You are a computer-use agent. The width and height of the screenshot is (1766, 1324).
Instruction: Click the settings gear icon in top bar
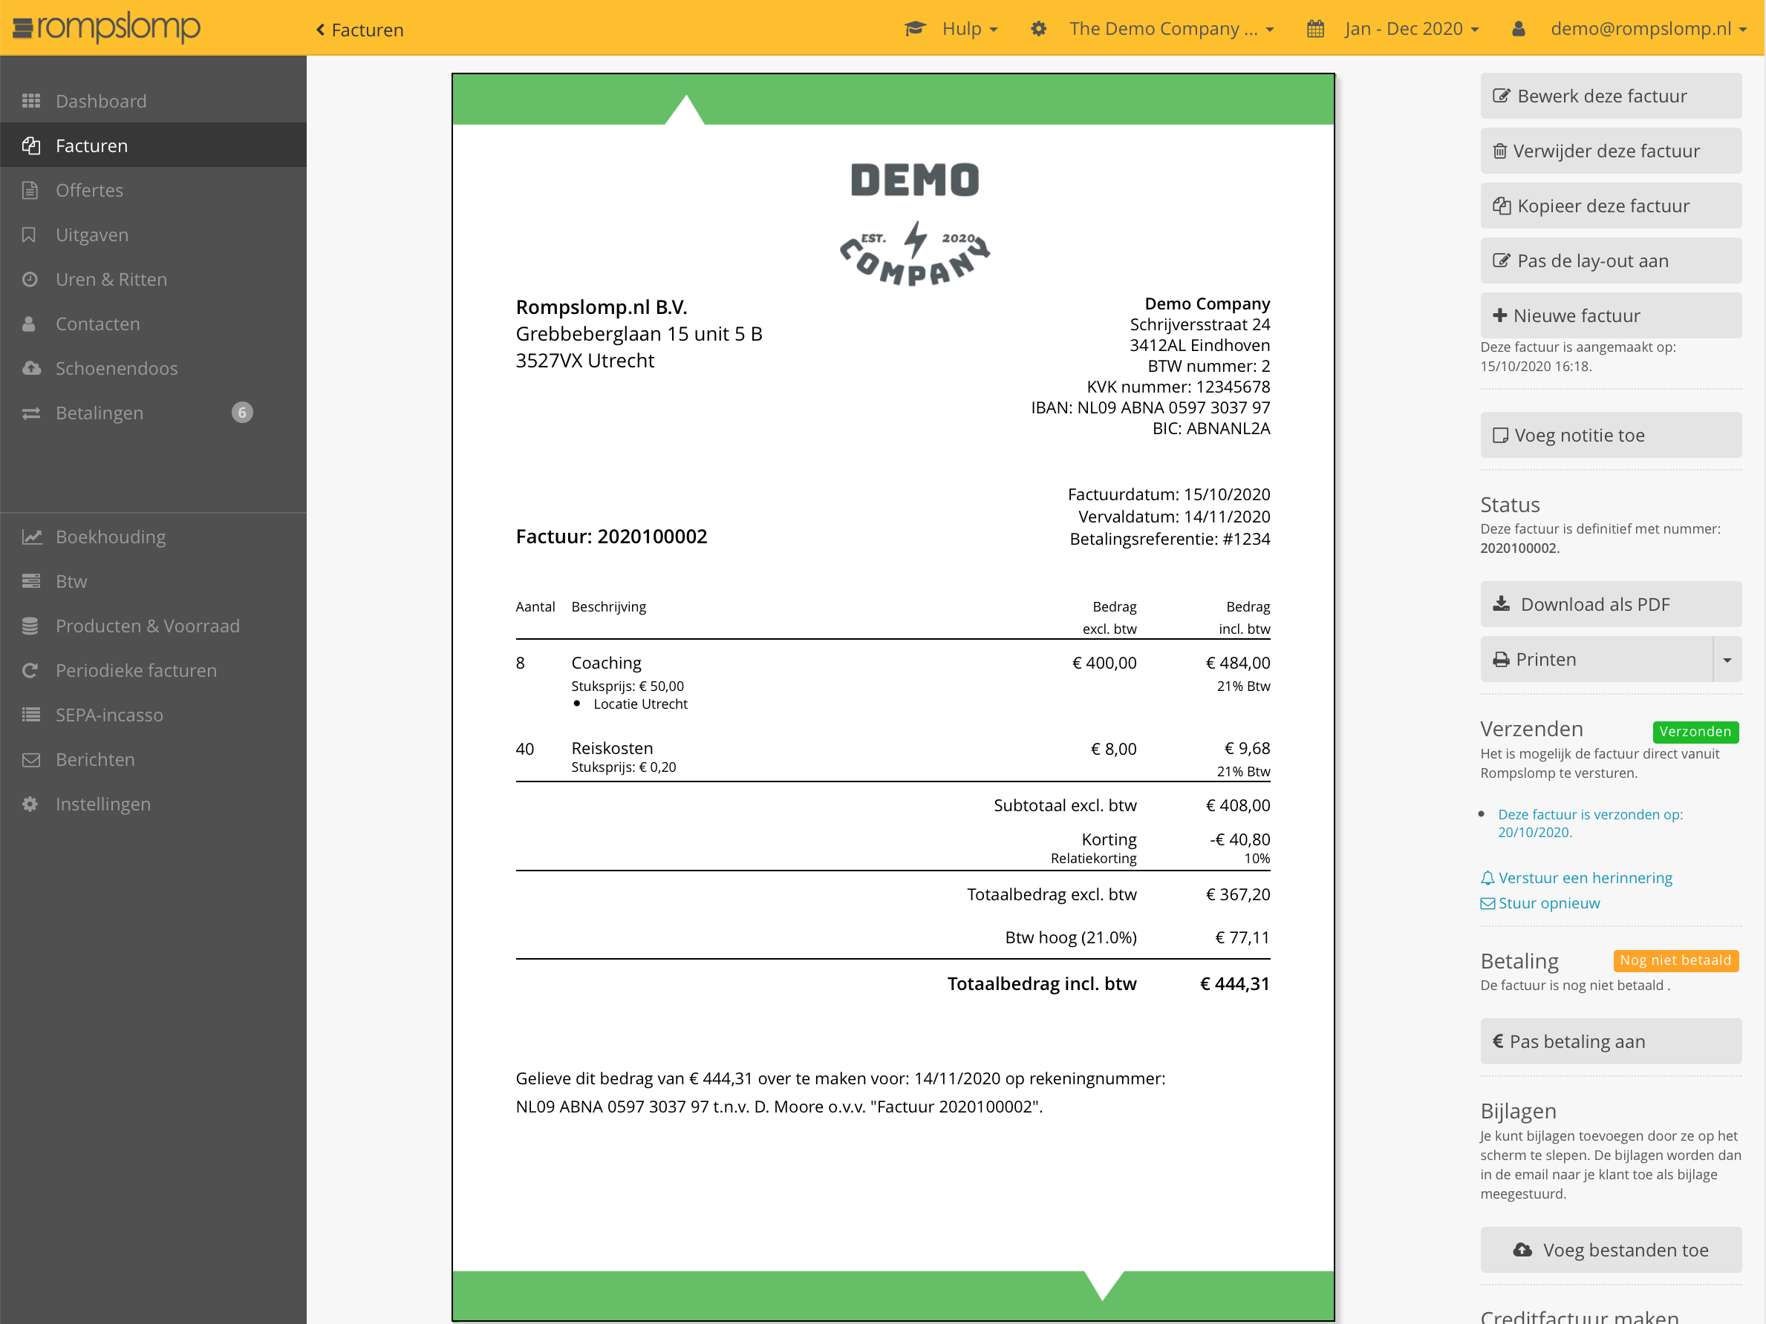tap(1038, 29)
